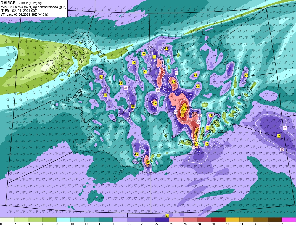
Task: Click the yellow gust label '37'
Action: 173,82
